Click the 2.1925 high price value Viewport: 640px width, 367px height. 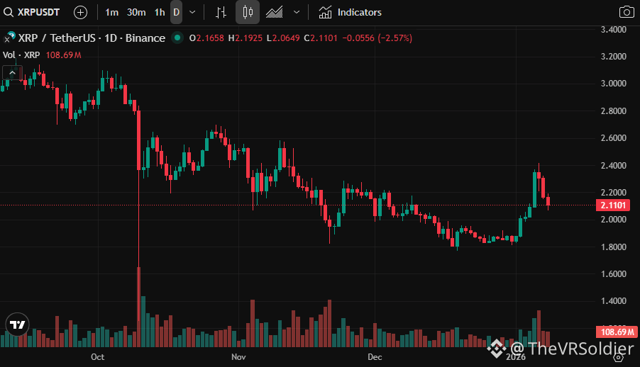tap(248, 38)
